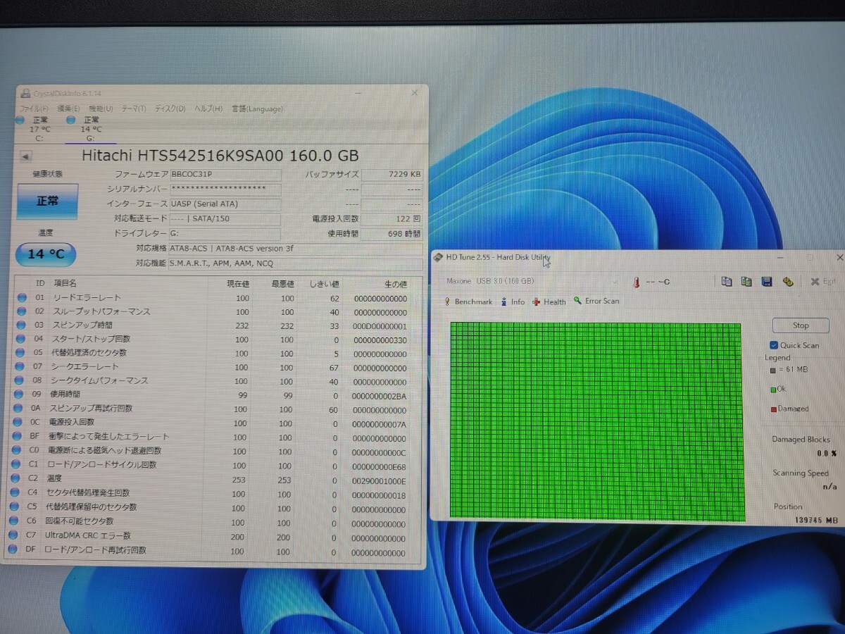
Task: Select the 代替処理済のセクタ数 row status dot
Action: (x=20, y=353)
